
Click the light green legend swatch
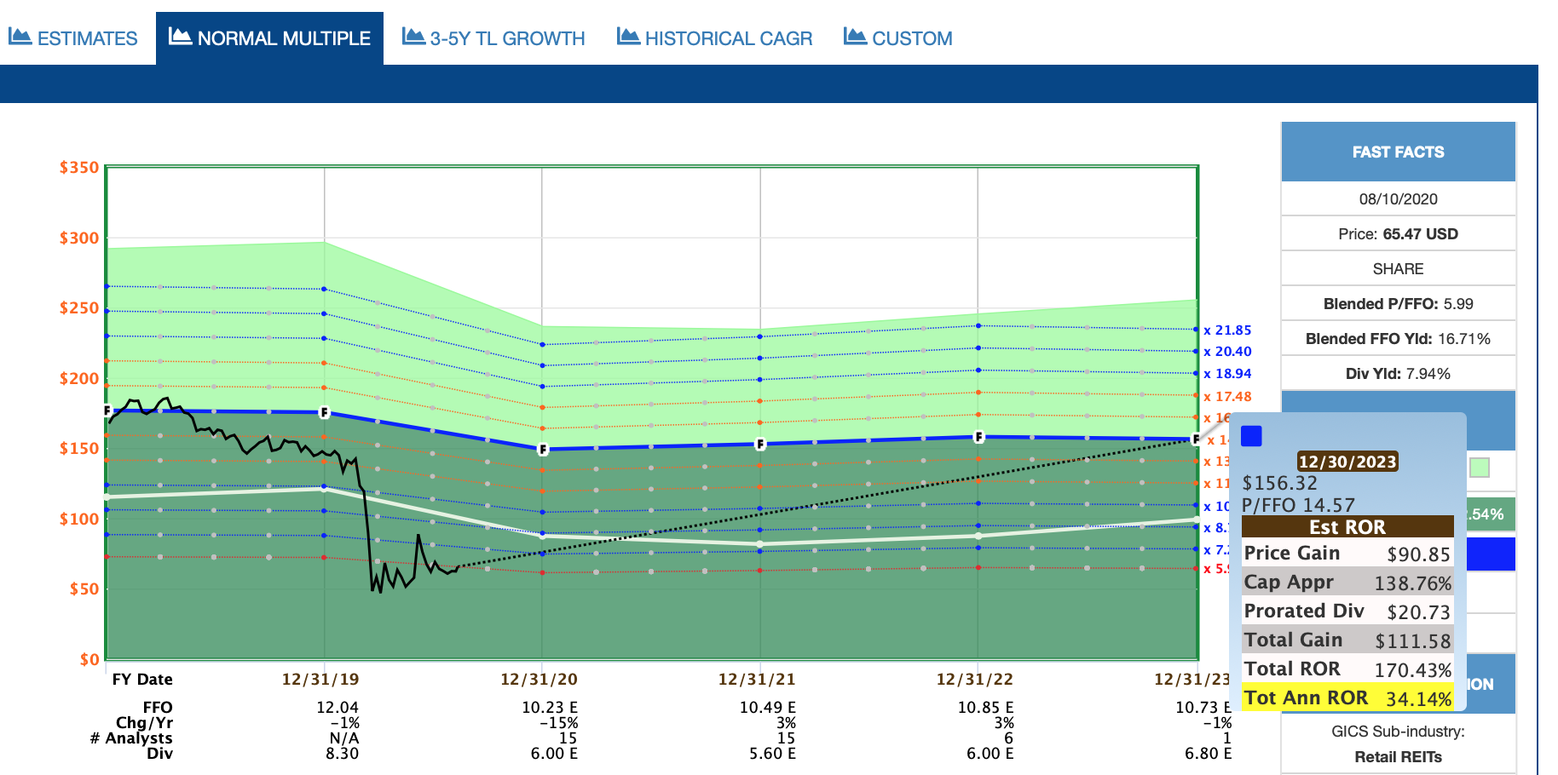tap(1480, 468)
